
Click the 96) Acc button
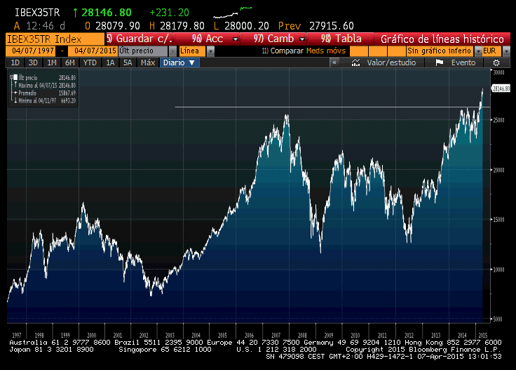point(207,39)
